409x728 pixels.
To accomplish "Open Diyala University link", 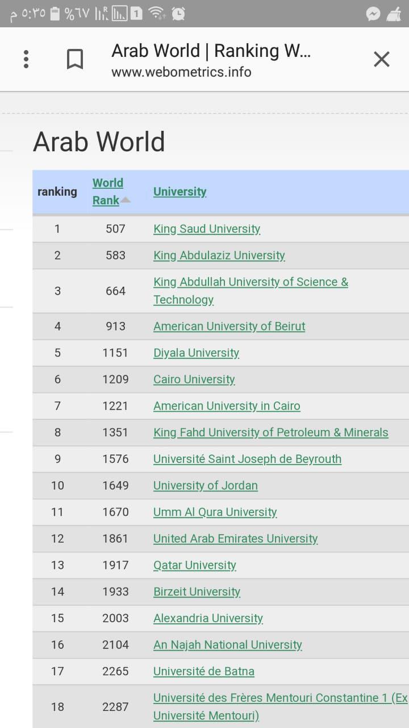I will click(197, 353).
